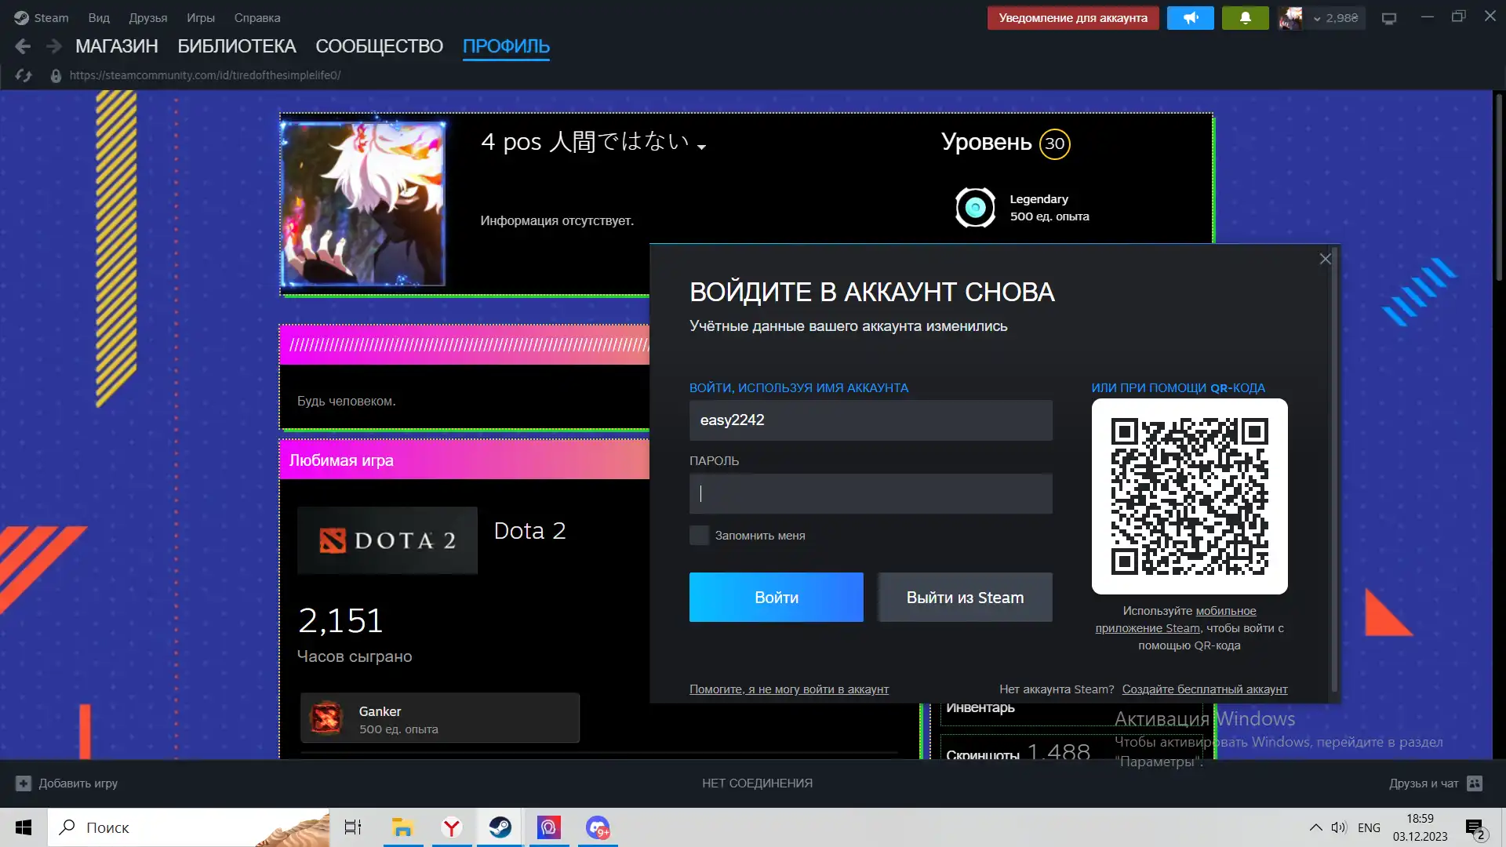Click the profile avatar picture

363,204
